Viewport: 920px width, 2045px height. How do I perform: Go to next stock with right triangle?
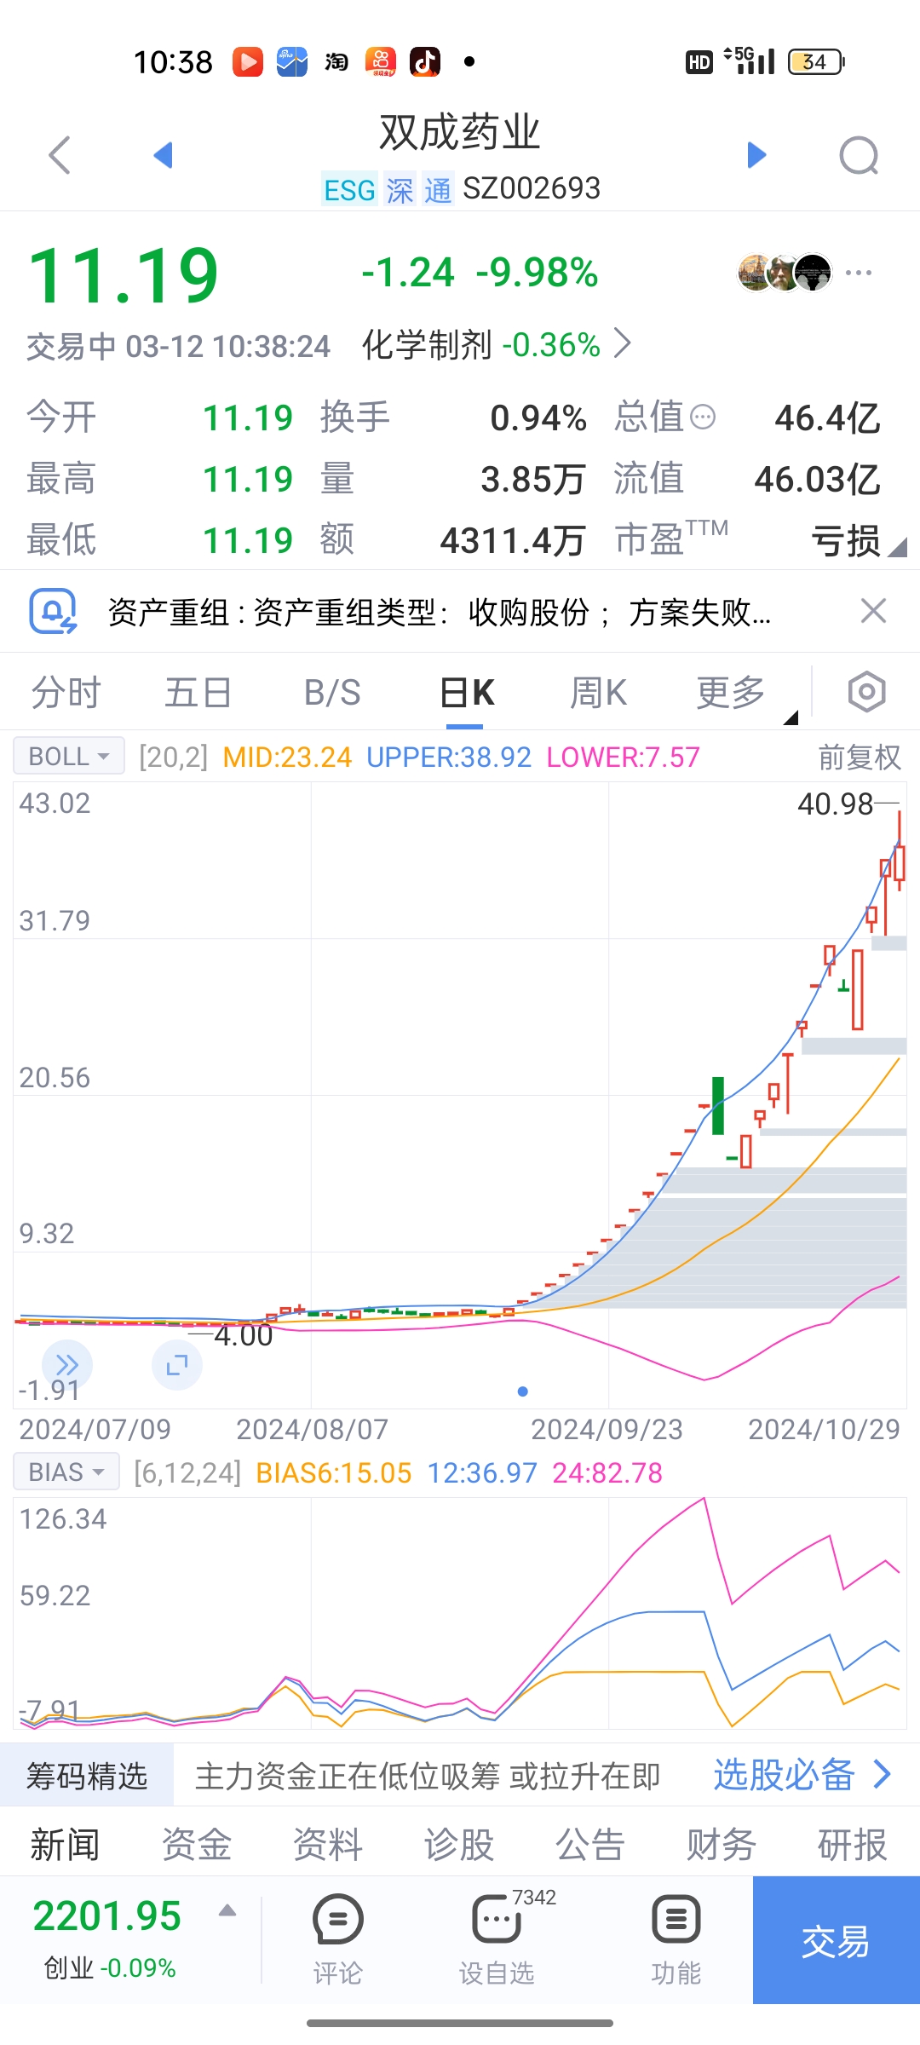coord(756,155)
